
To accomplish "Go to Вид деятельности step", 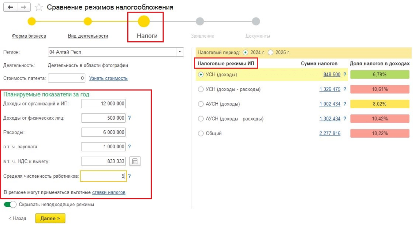I will (88, 36).
